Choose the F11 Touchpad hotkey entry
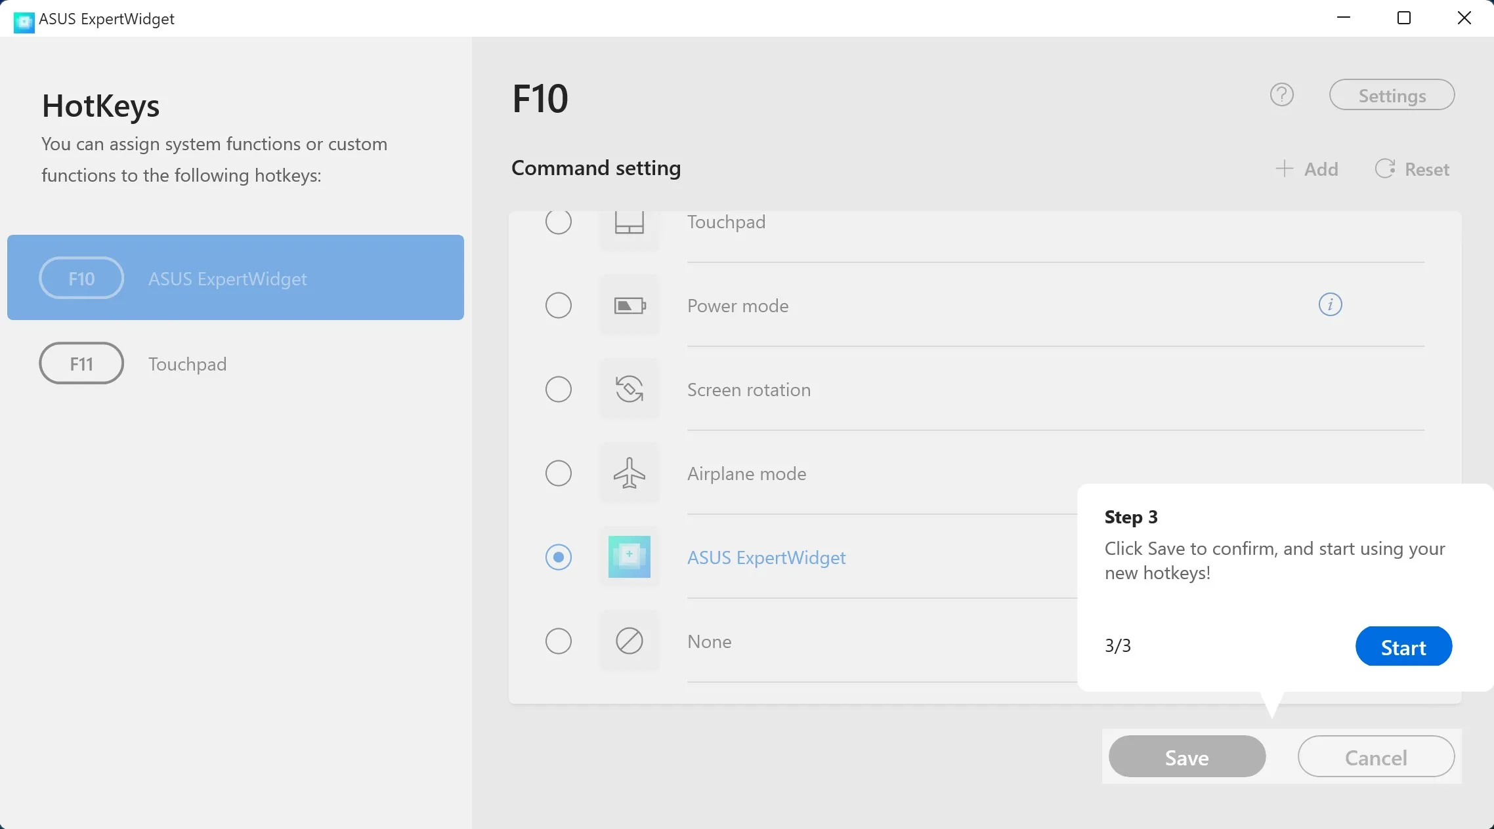Image resolution: width=1494 pixels, height=829 pixels. (236, 363)
